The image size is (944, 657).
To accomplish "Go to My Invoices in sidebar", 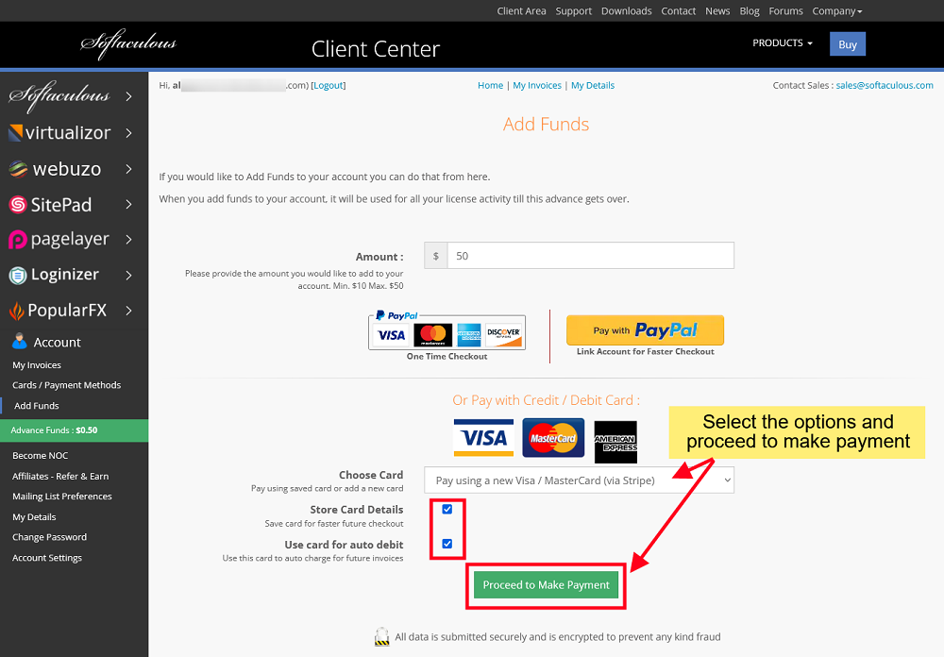I will tap(37, 365).
